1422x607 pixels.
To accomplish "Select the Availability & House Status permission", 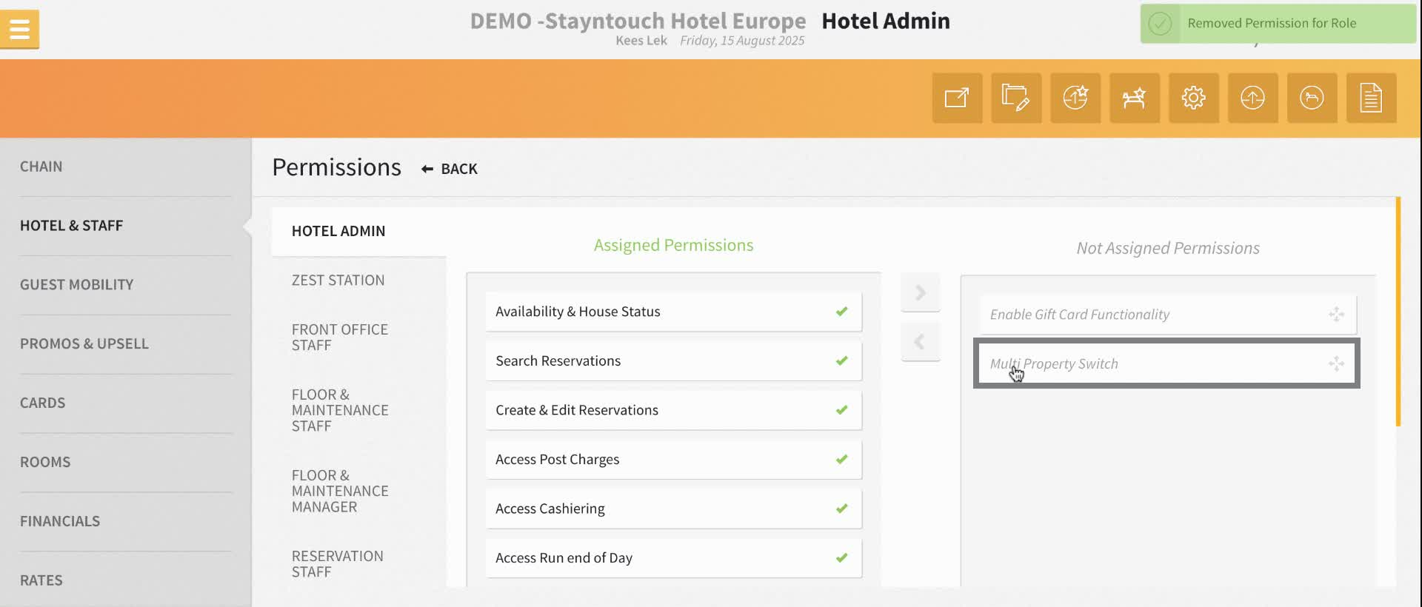I will (674, 312).
